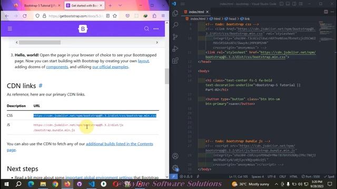Open the VS Code Explorer icon
This screenshot has height=189, width=337.
pos(175,13)
